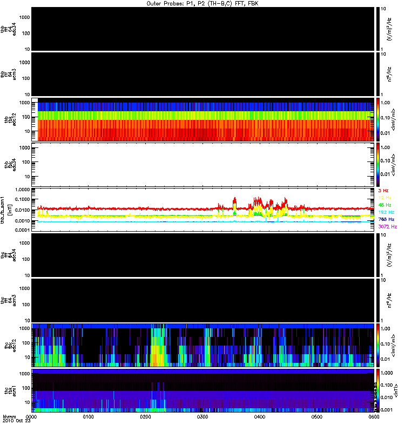Click the black thb fff scm3 spectrogram panel

[x=203, y=75]
